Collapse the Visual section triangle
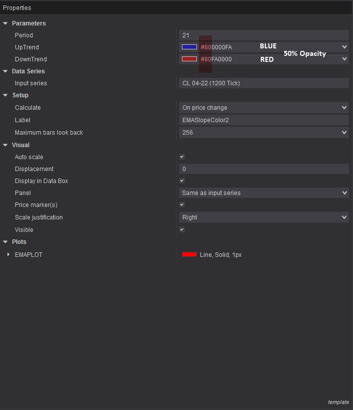This screenshot has width=353, height=410. [5, 145]
